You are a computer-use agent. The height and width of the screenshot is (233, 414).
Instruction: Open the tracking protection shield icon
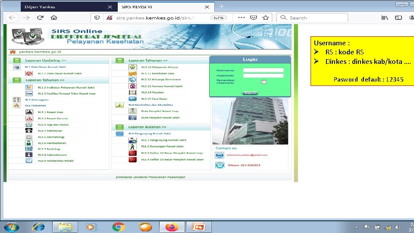click(x=97, y=18)
